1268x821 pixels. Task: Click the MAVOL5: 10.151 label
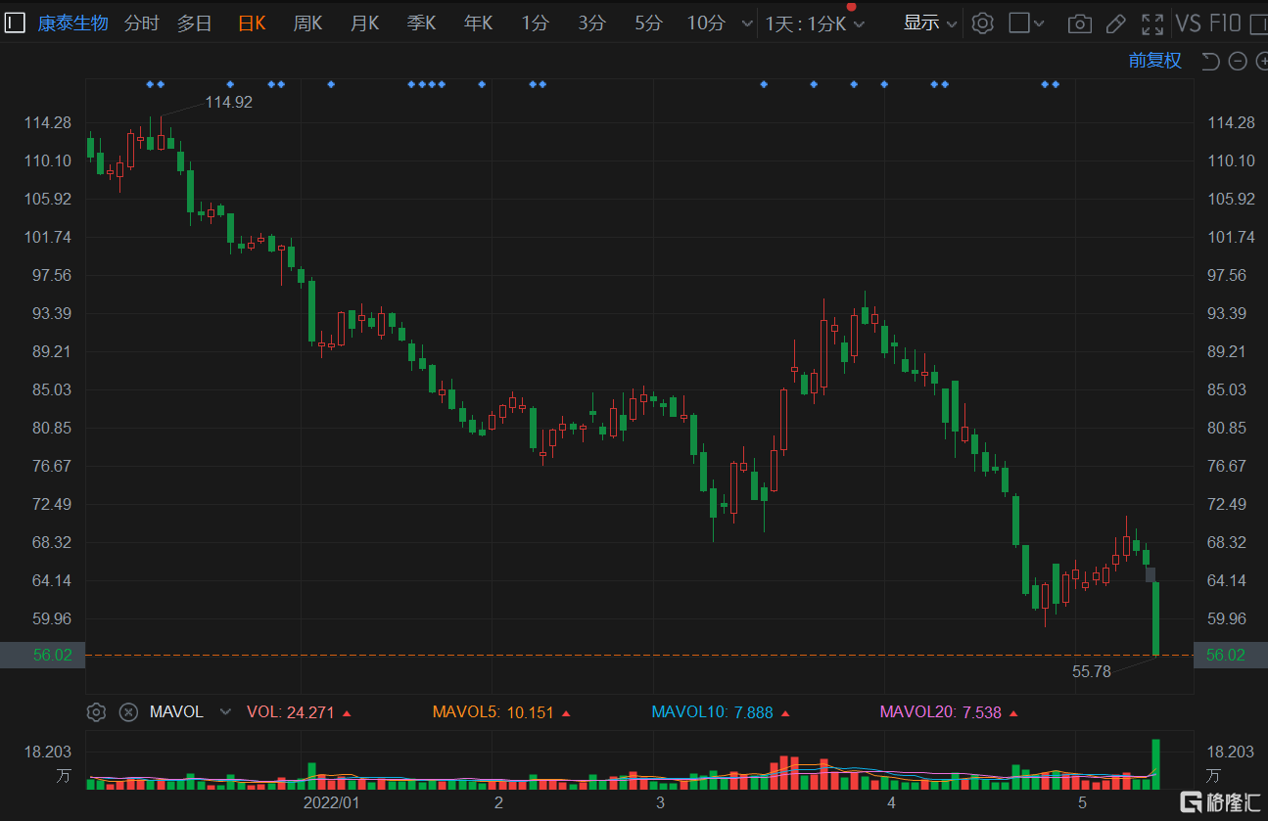point(501,712)
